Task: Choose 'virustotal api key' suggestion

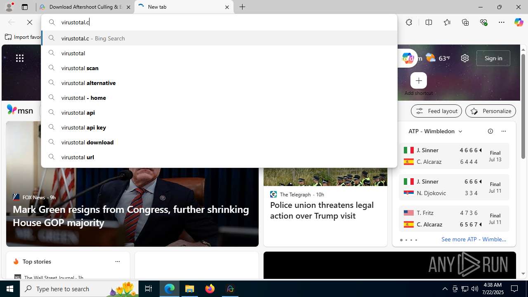Action: click(219, 127)
